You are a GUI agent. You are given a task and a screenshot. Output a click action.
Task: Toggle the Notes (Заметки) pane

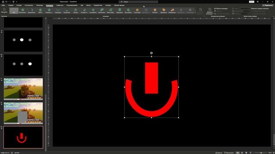click(x=219, y=153)
